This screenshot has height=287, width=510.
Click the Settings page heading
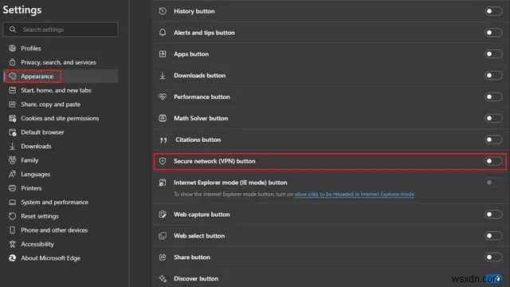(22, 10)
